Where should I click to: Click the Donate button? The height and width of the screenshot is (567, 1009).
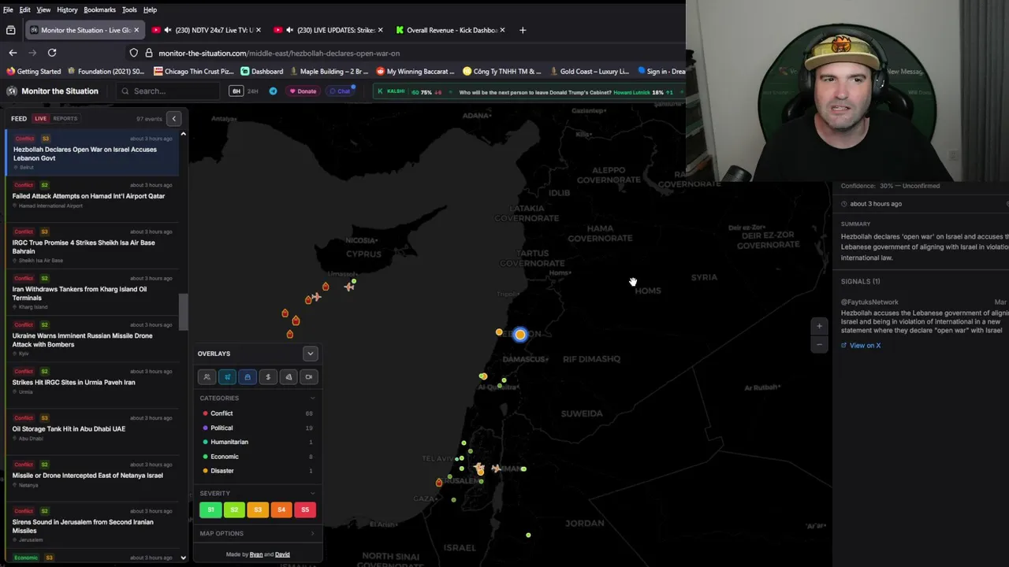click(303, 91)
